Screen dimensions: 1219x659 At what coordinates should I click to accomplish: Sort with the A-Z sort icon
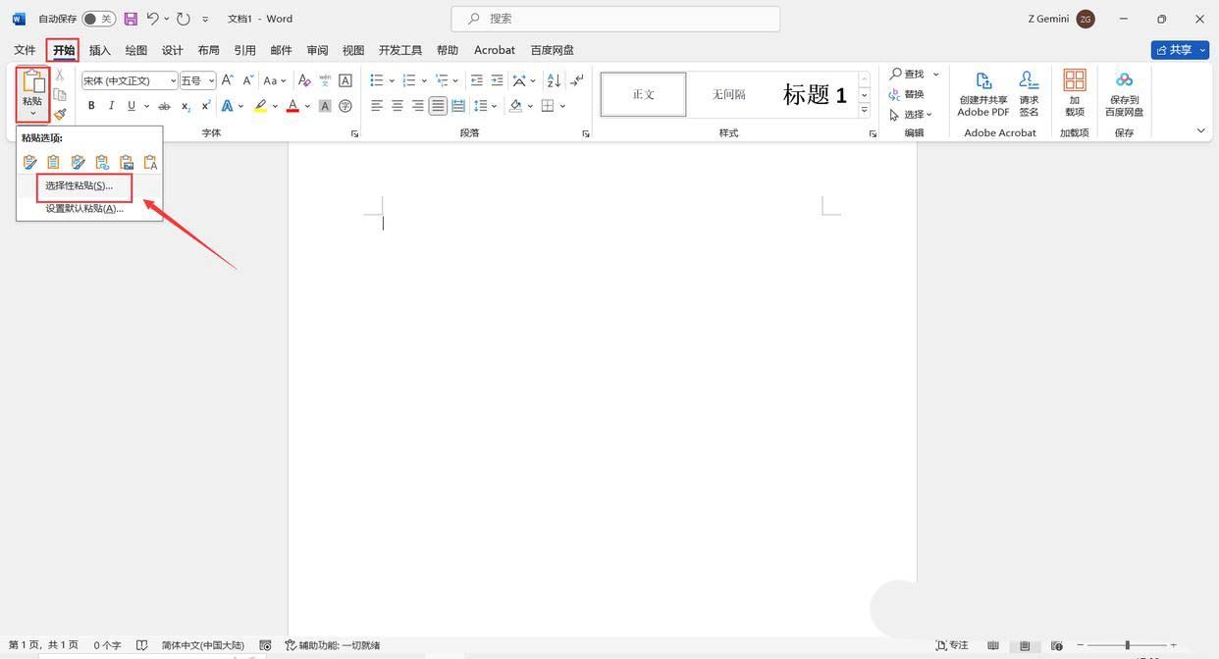[554, 80]
